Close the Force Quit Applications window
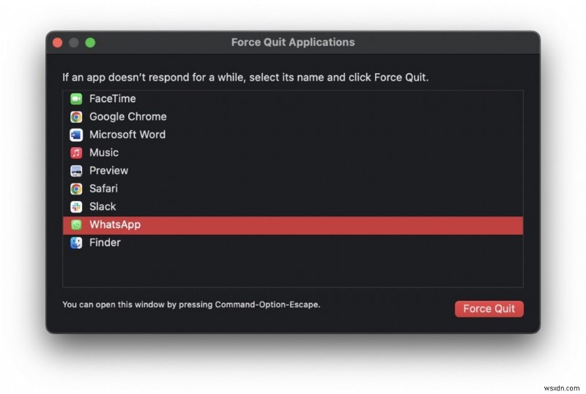 [57, 42]
